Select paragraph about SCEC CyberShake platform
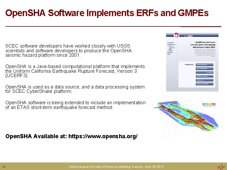The width and height of the screenshot is (227, 170). (x=75, y=89)
